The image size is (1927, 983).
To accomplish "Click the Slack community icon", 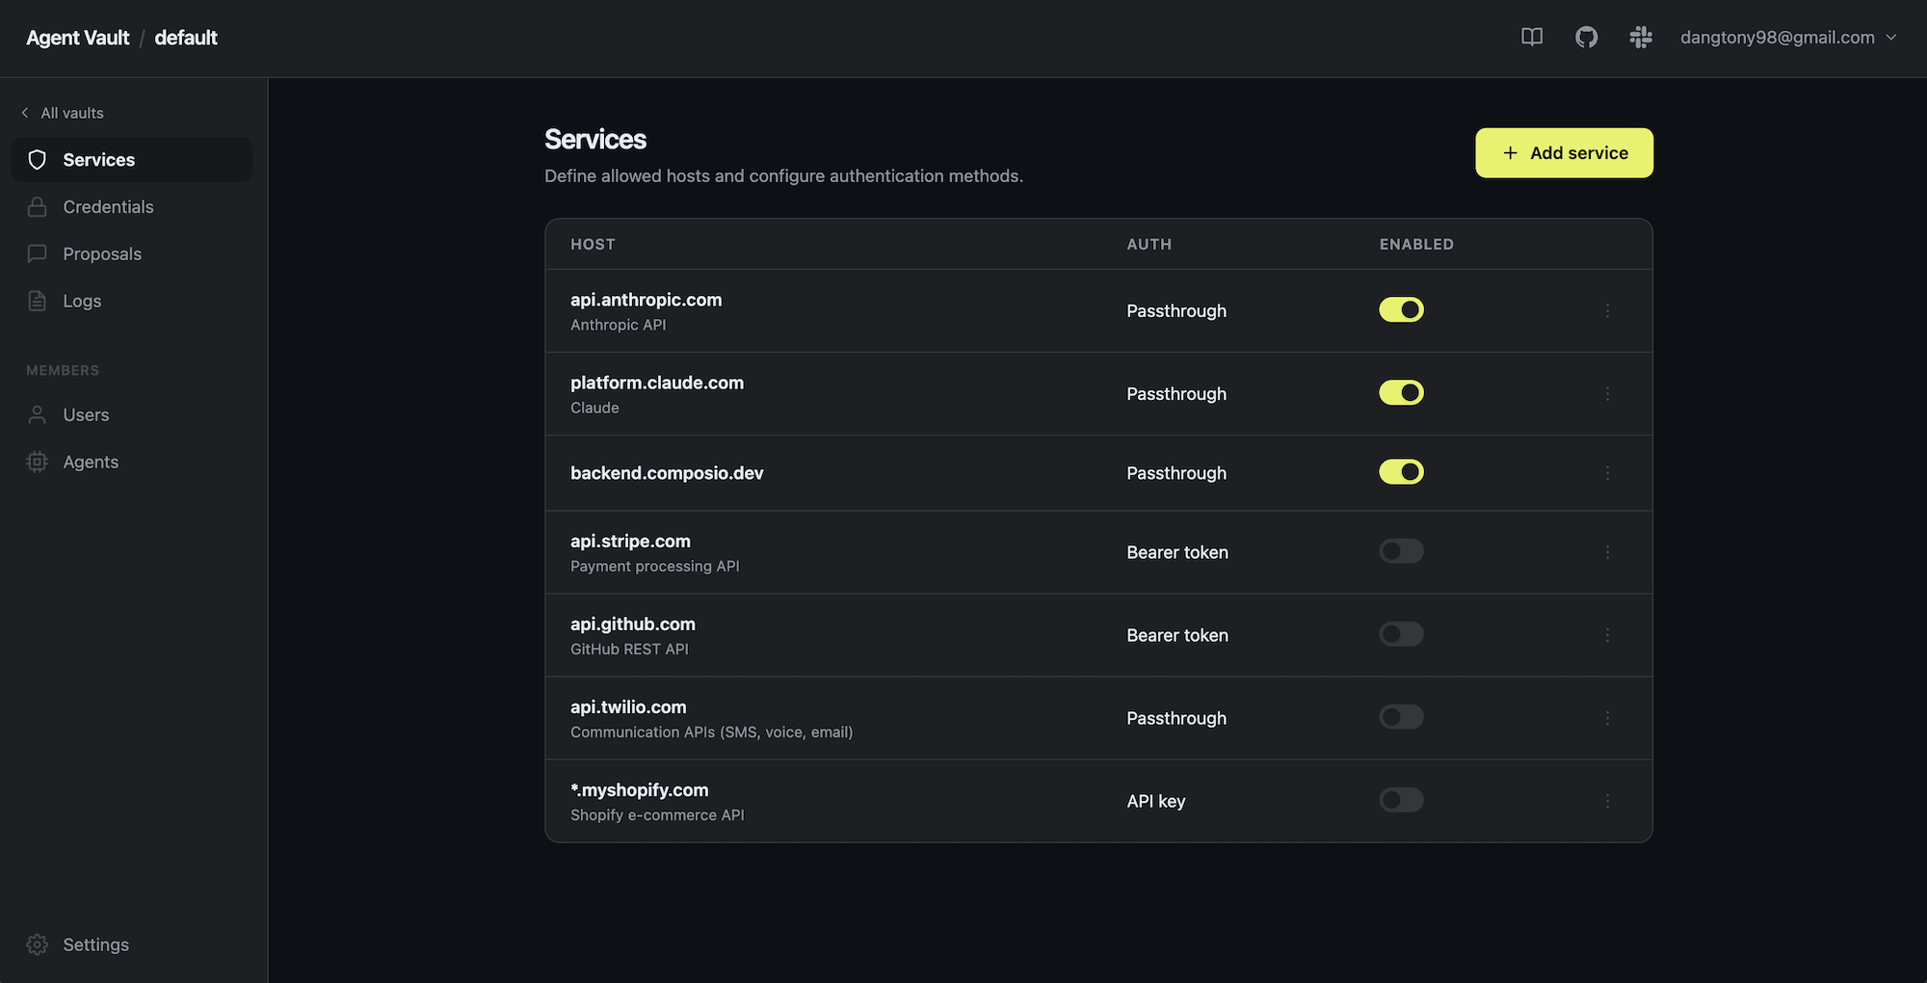I will coord(1641,38).
